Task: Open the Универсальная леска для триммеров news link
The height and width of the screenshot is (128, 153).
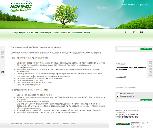Action: (131, 68)
